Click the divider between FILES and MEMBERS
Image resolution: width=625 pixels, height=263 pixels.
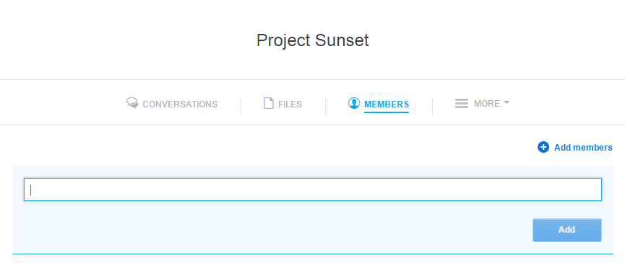click(325, 106)
